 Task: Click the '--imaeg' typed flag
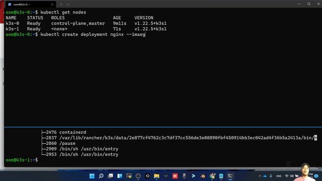click(136, 35)
